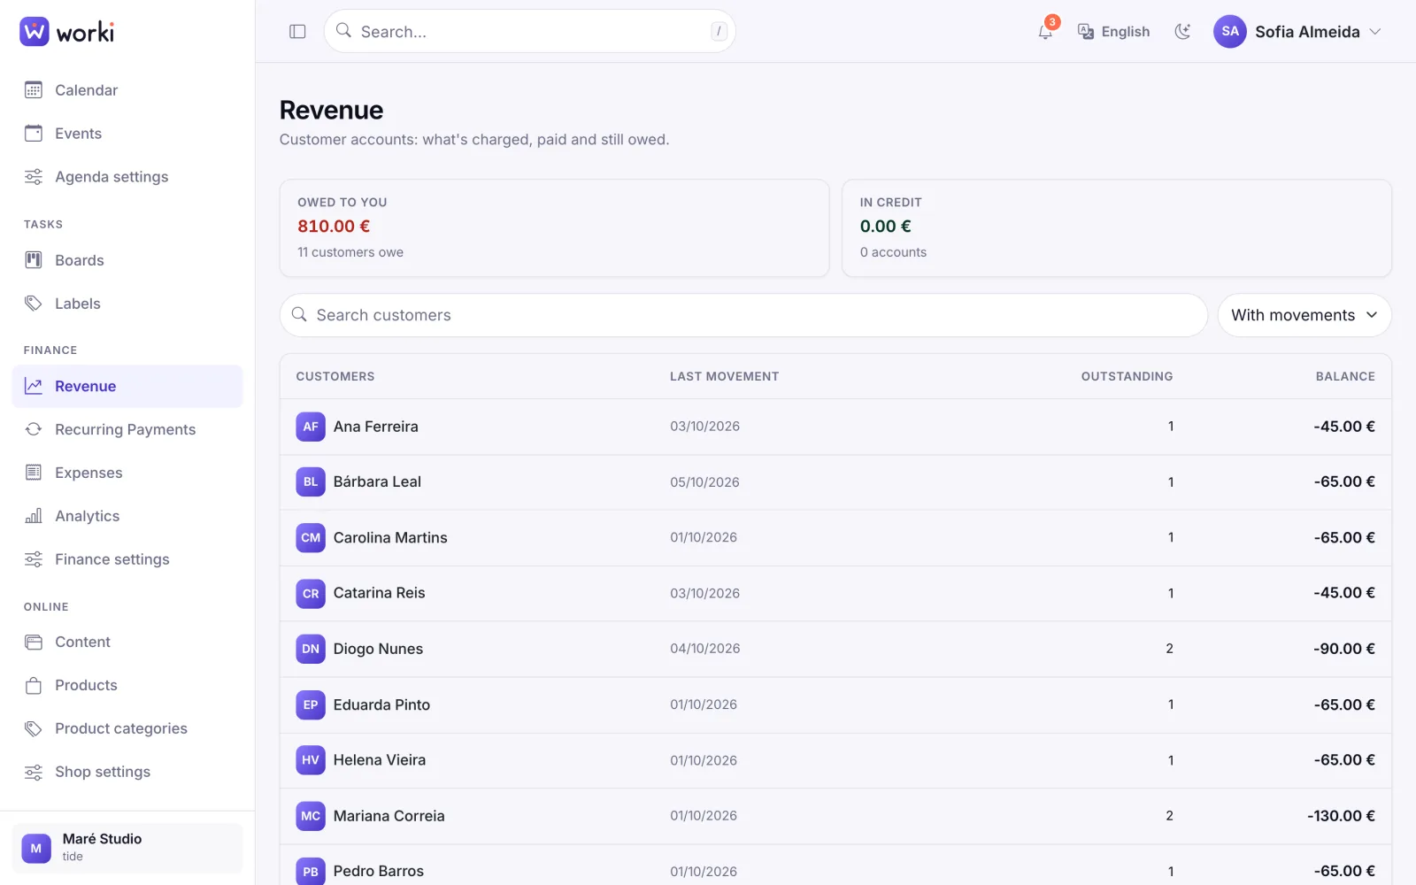Viewport: 1416px width, 885px height.
Task: Open the notifications bell
Action: tap(1045, 32)
